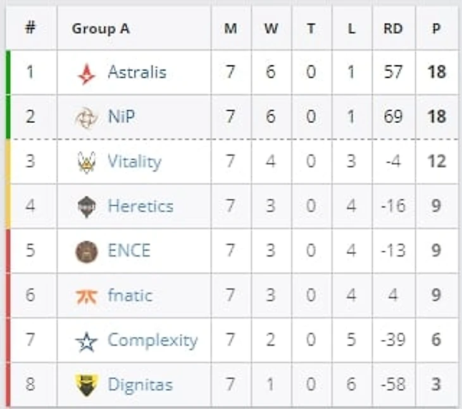The width and height of the screenshot is (462, 409).
Task: Click the Dignitas yellow logo icon
Action: pyautogui.click(x=86, y=385)
